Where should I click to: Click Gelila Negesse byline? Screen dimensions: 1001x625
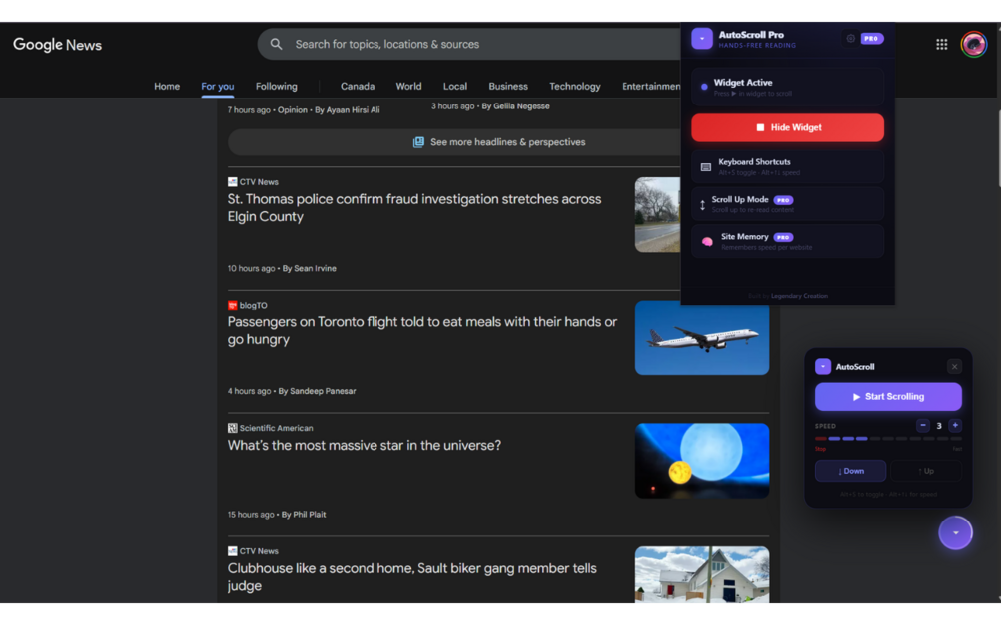pos(516,105)
